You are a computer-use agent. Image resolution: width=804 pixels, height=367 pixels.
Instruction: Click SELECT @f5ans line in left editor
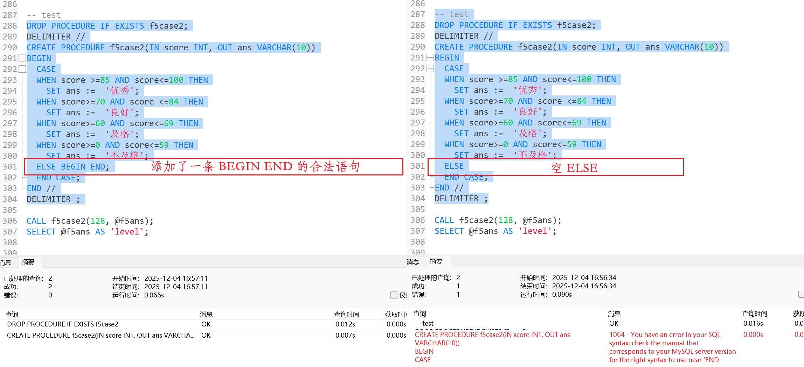(88, 232)
